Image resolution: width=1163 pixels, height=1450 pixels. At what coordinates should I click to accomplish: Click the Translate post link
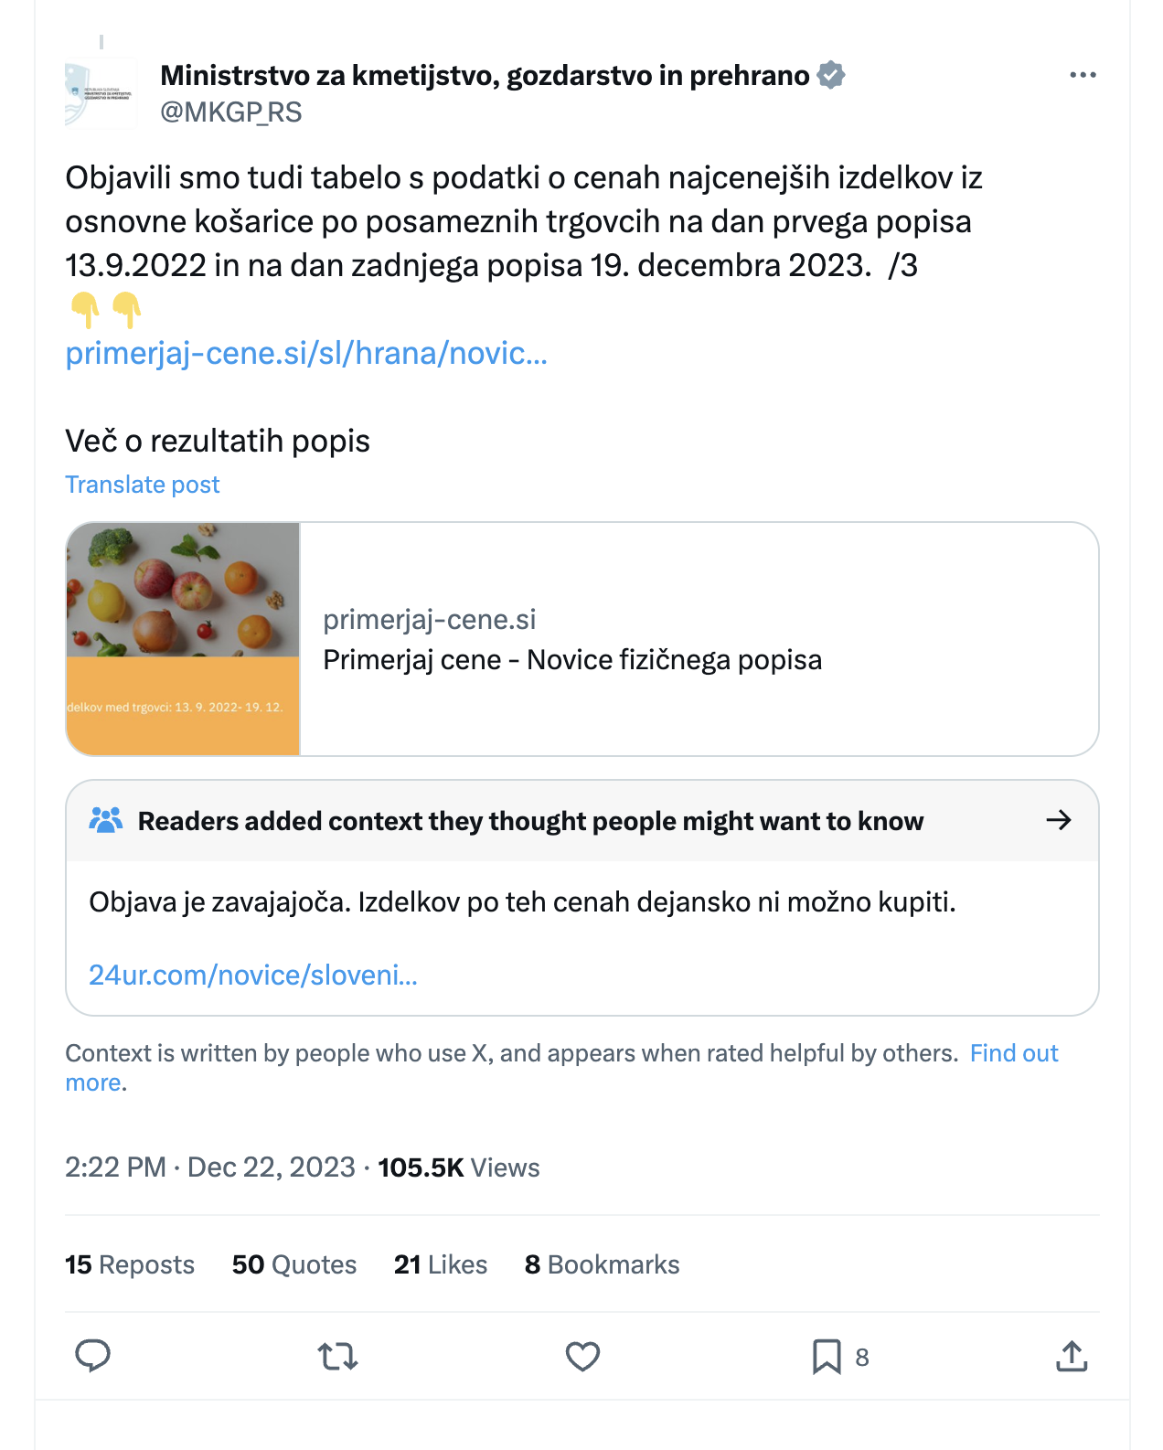pyautogui.click(x=143, y=485)
